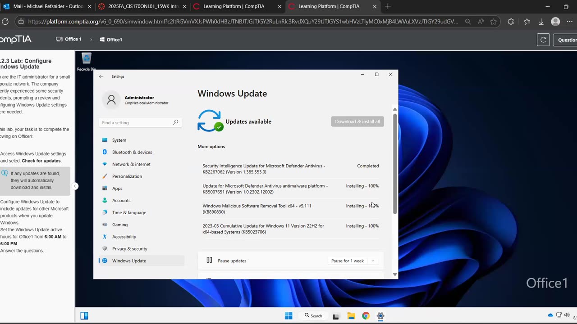This screenshot has width=577, height=324.
Task: Click the 2023-03 Cumulative Update KB5023706 entry
Action: click(x=291, y=229)
